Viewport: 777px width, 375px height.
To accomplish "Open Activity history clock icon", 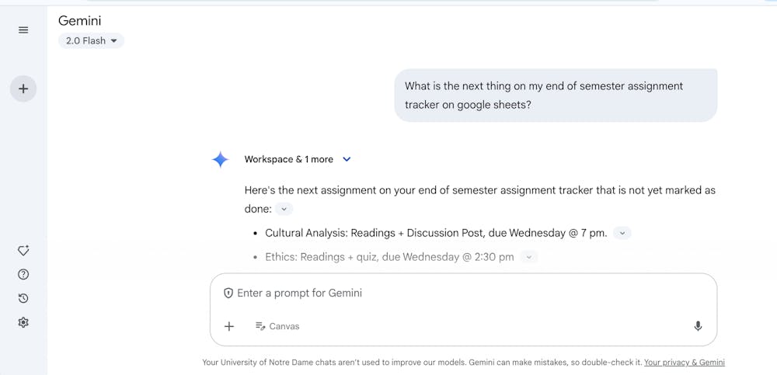I will [x=23, y=298].
